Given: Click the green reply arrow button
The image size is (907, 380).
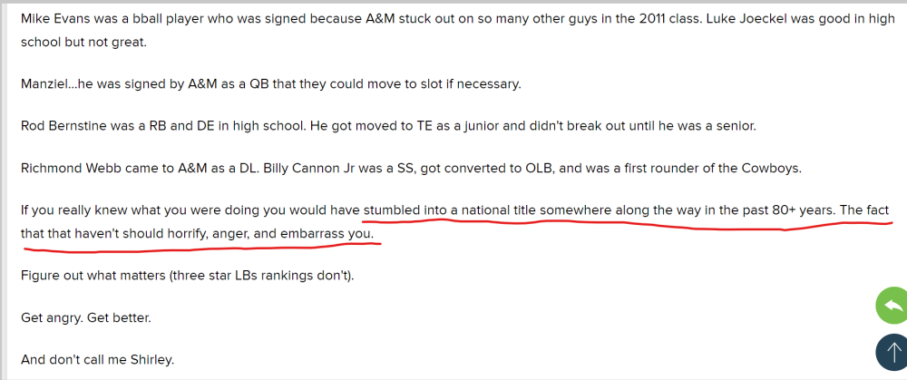Looking at the screenshot, I should (x=892, y=306).
